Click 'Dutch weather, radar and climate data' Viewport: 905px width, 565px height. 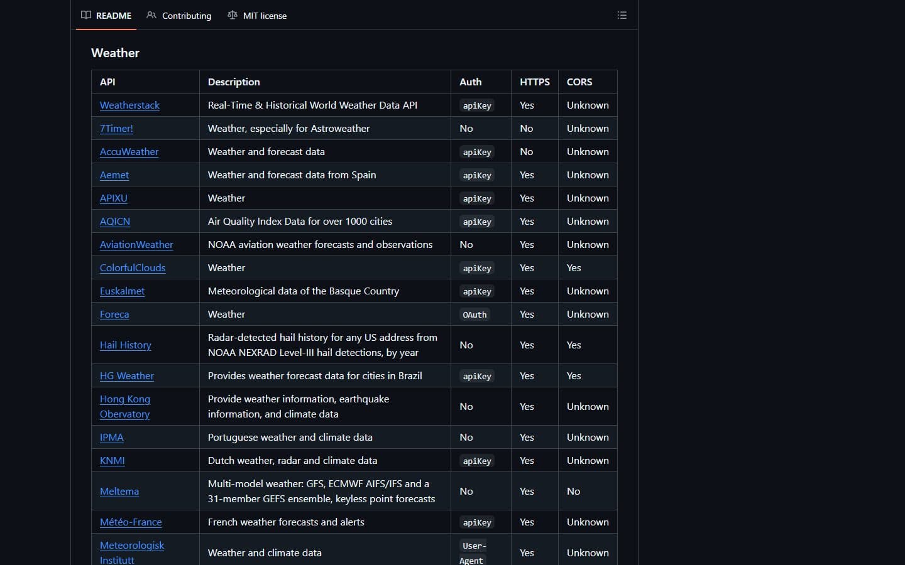293,461
